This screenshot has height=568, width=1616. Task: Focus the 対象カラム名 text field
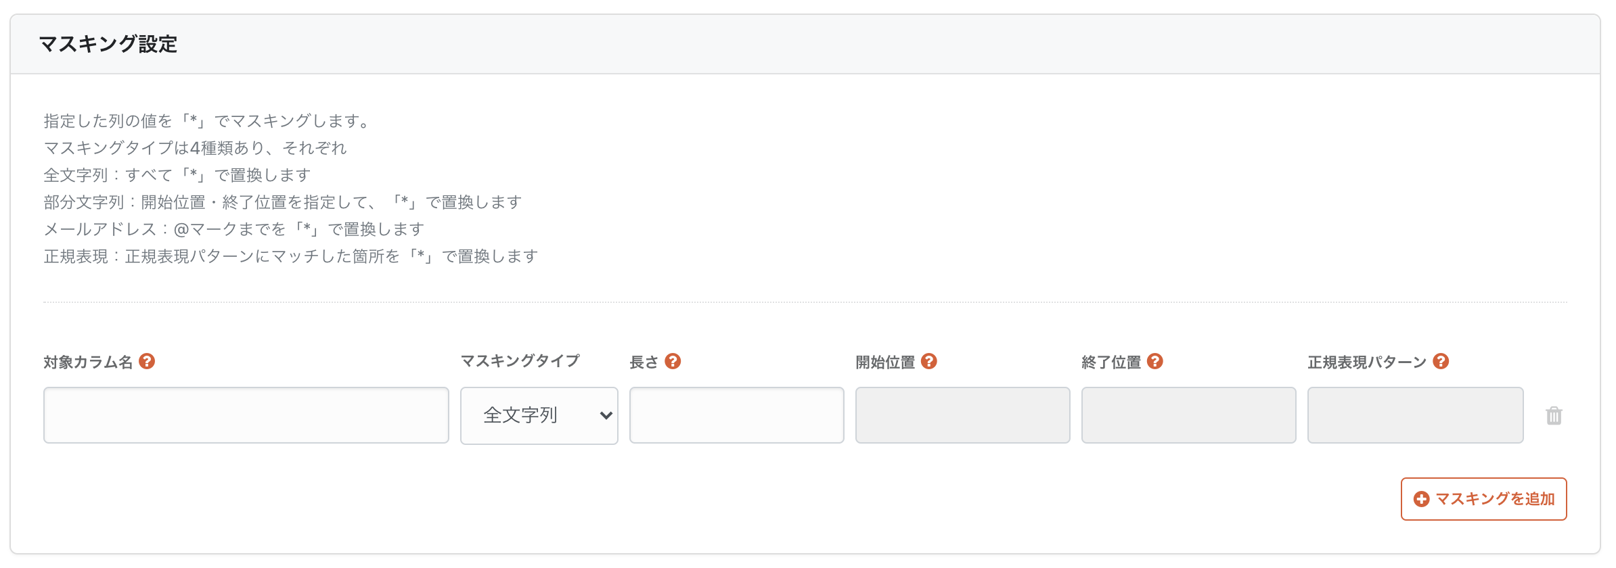coord(246,415)
